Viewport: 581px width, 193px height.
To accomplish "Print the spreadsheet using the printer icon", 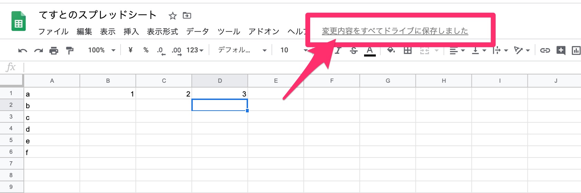I will pyautogui.click(x=54, y=51).
